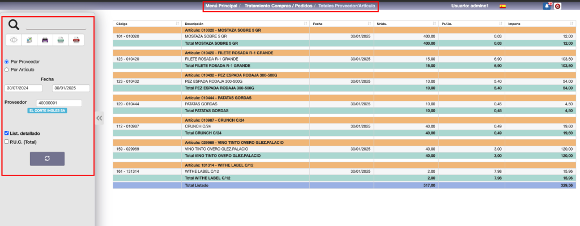Click the spreadsheet export icon beside the eye

[x=29, y=40]
